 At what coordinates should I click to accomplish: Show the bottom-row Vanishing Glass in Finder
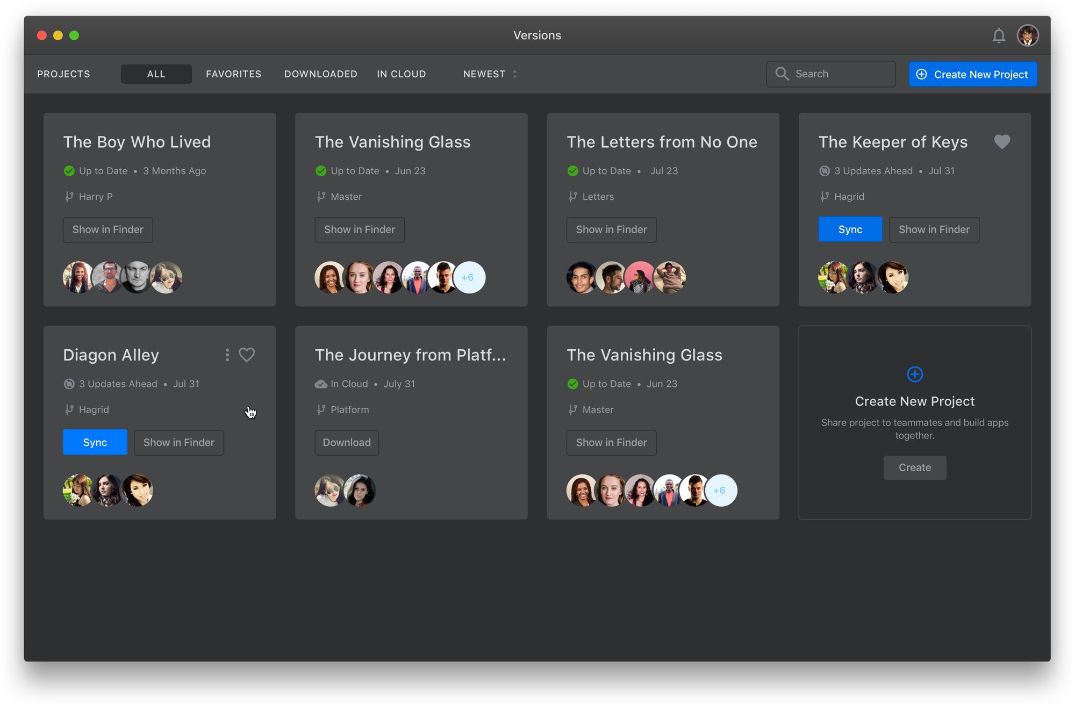611,442
